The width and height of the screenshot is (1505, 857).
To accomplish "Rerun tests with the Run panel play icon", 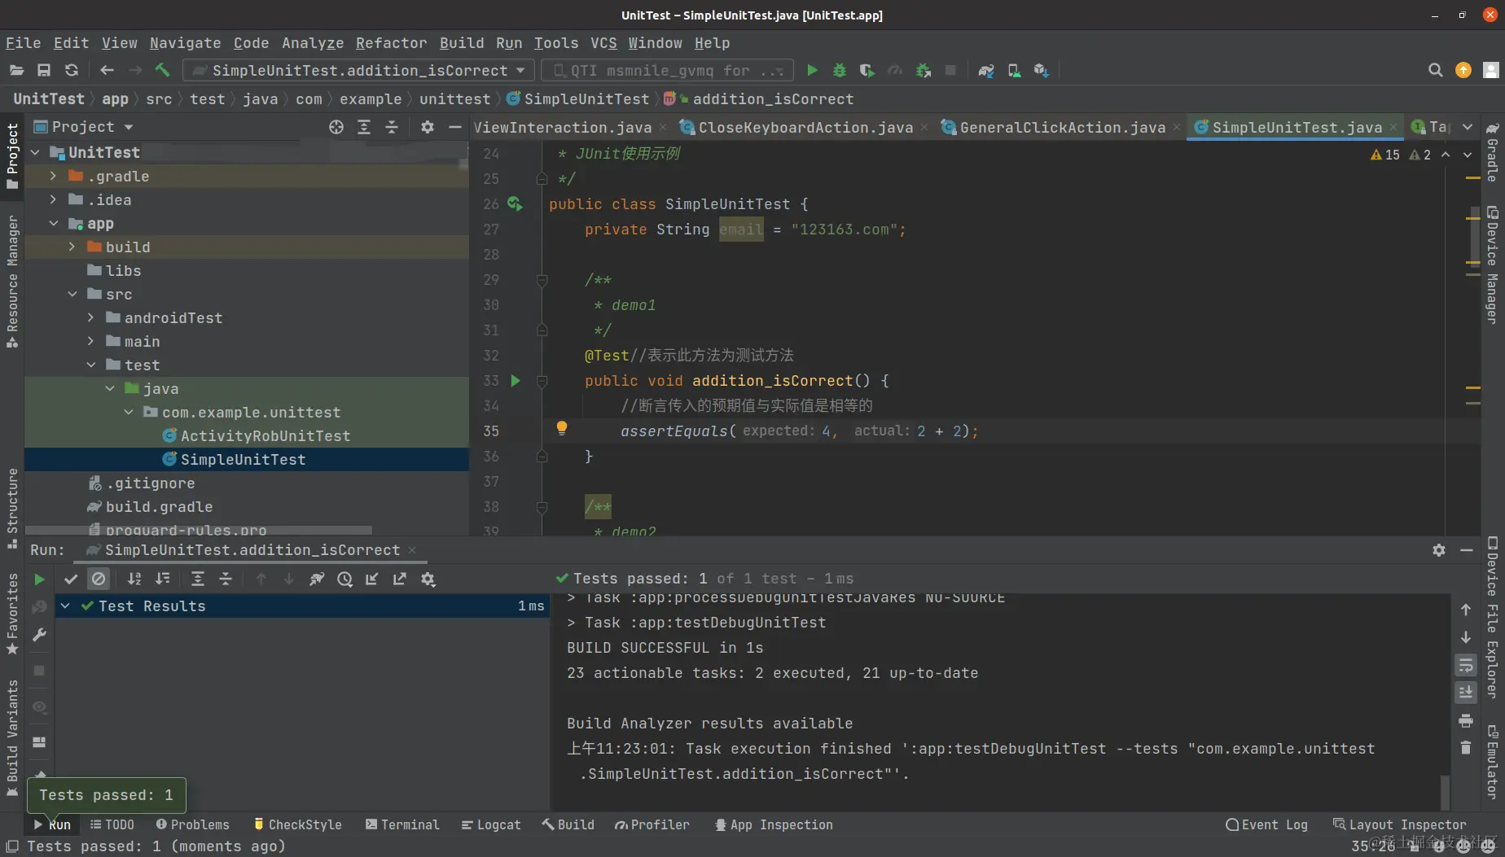I will (x=39, y=579).
